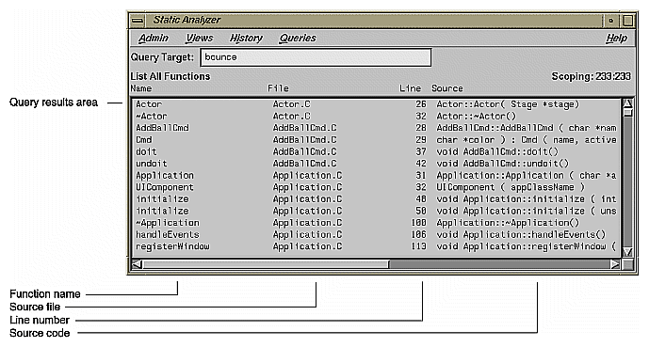This screenshot has width=649, height=347.
Task: Select the registerWindow function name
Action: [x=172, y=246]
